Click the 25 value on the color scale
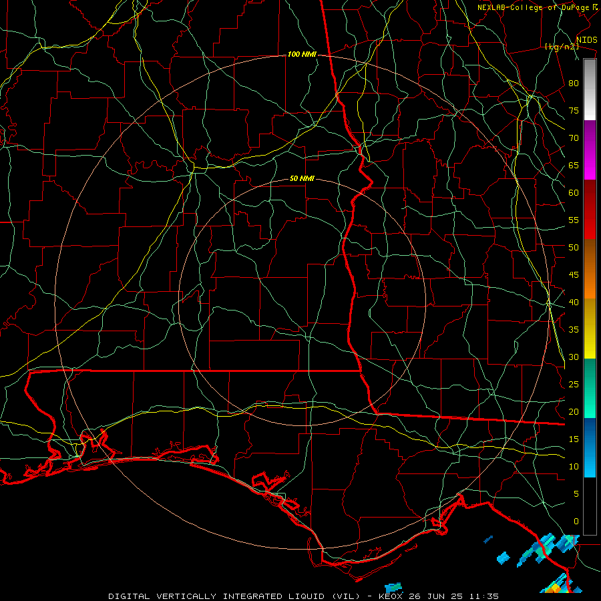The width and height of the screenshot is (601, 601). pyautogui.click(x=574, y=385)
